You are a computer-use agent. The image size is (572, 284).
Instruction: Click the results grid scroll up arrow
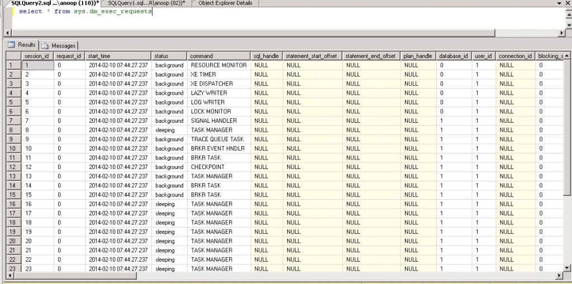point(568,56)
